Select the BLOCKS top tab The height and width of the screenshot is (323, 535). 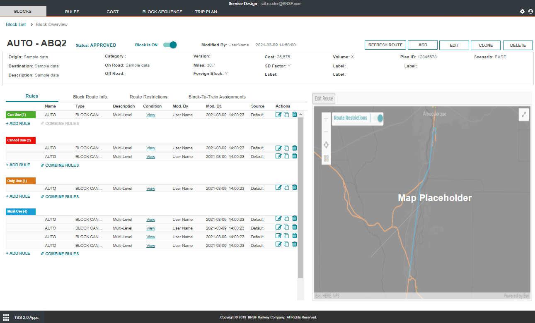[23, 12]
